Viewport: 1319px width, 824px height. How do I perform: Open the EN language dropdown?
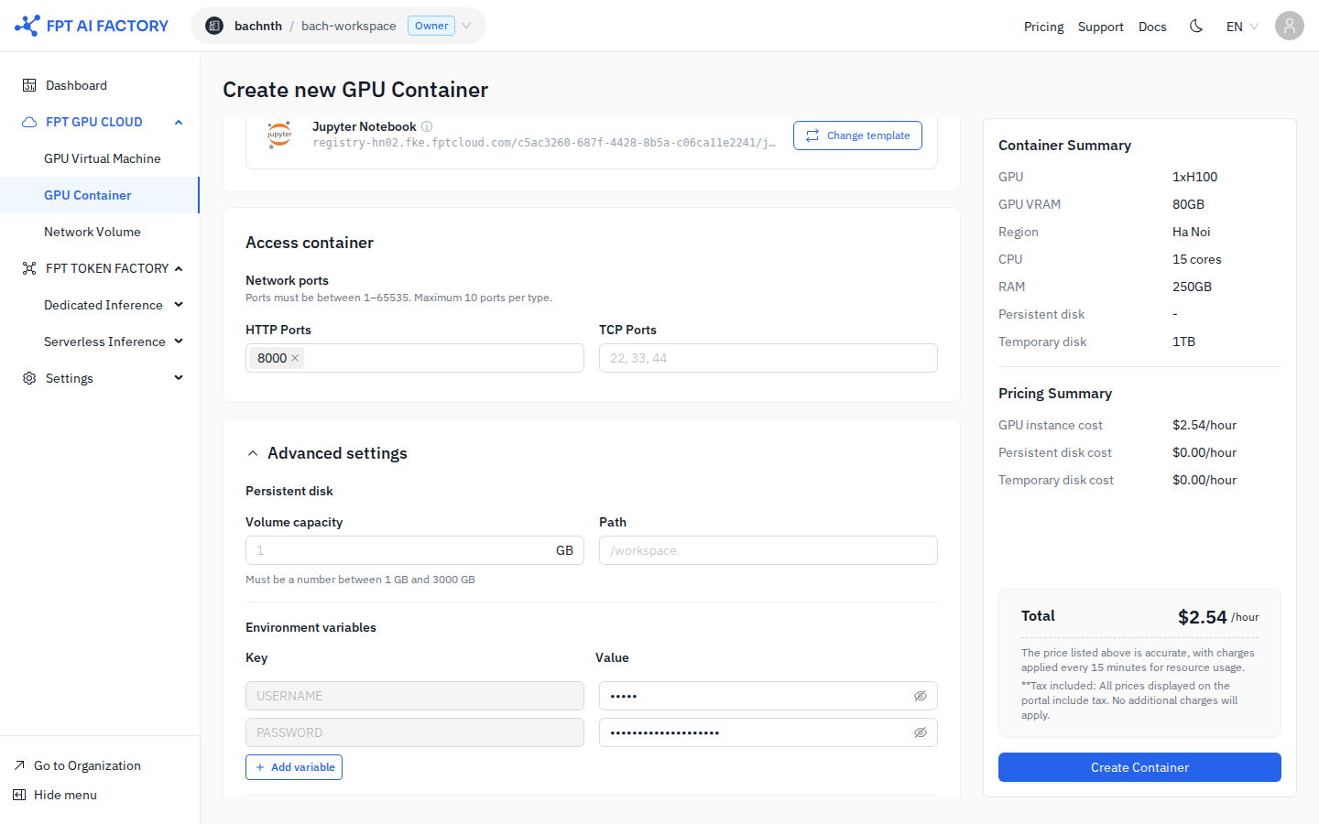pyautogui.click(x=1242, y=27)
